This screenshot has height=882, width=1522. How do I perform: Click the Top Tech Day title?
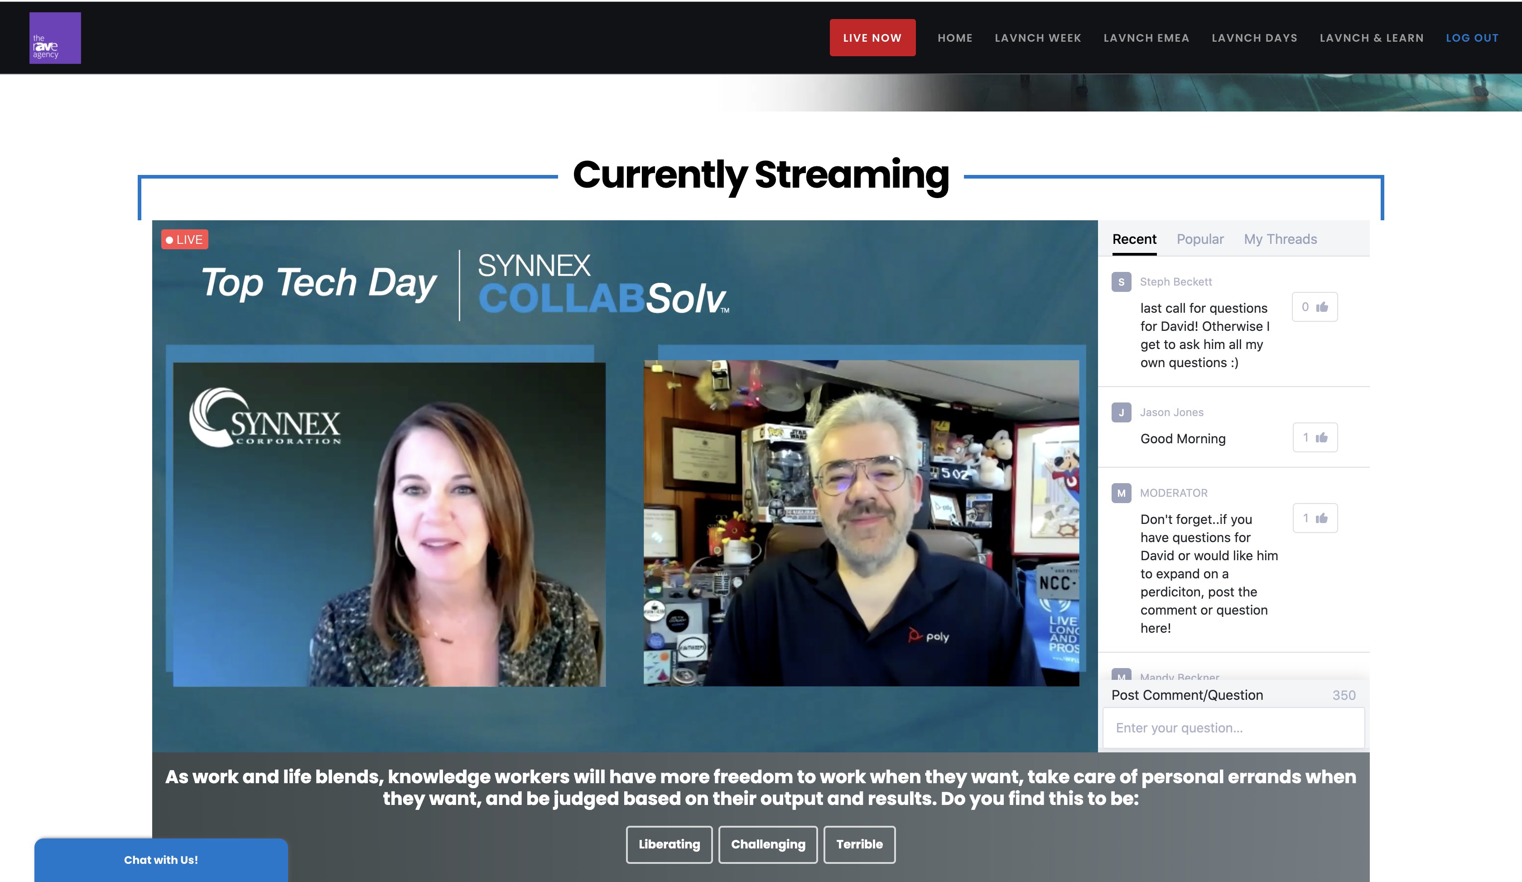coord(318,283)
